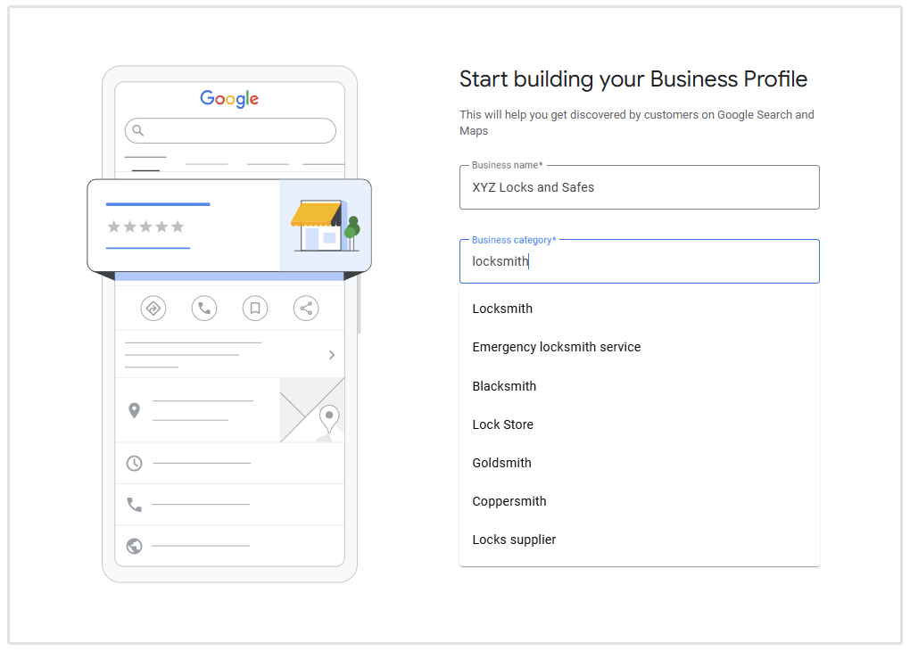This screenshot has height=651, width=910.
Task: Click the location pin icon
Action: coord(135,410)
